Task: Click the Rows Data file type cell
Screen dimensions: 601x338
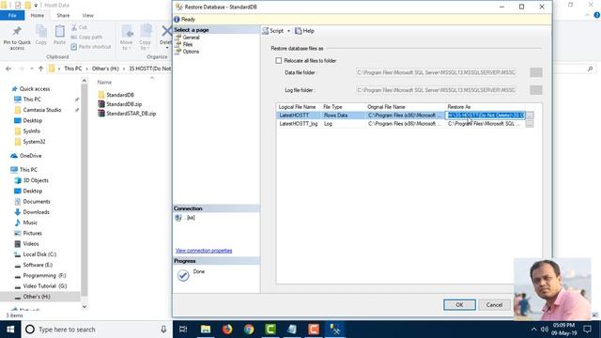Action: 342,115
